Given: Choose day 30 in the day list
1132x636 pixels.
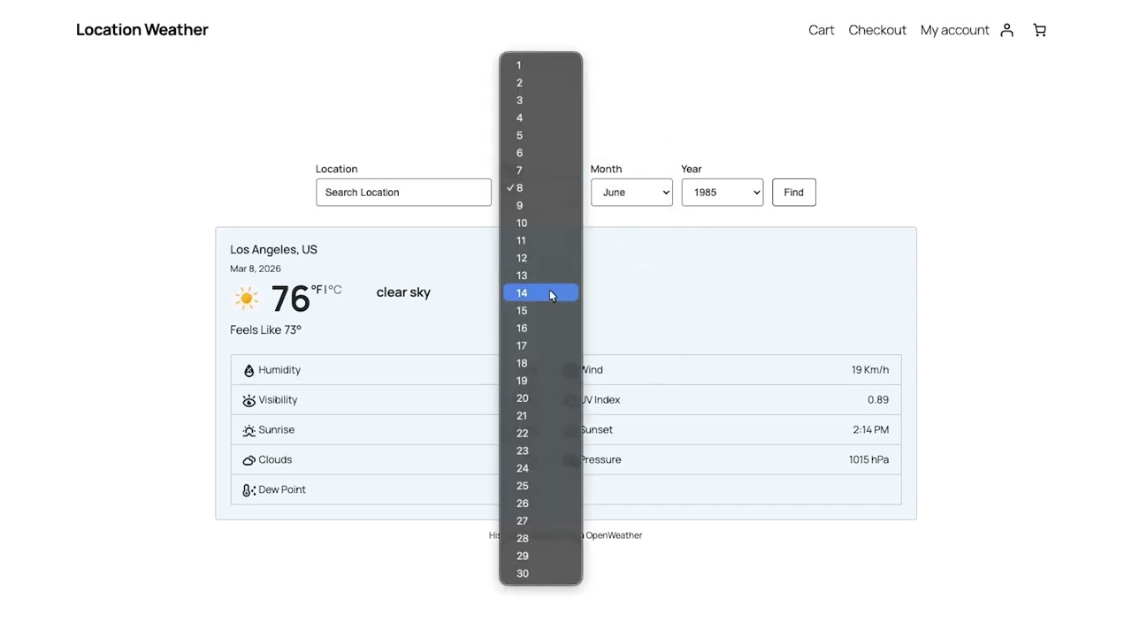Looking at the screenshot, I should [x=540, y=573].
